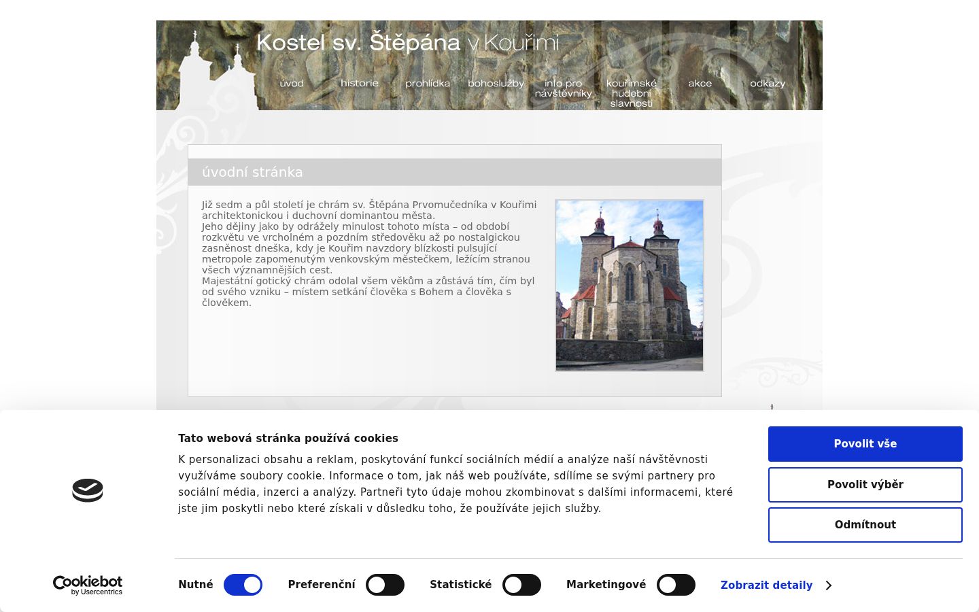Enable the Preferenční cookie switch

click(385, 585)
